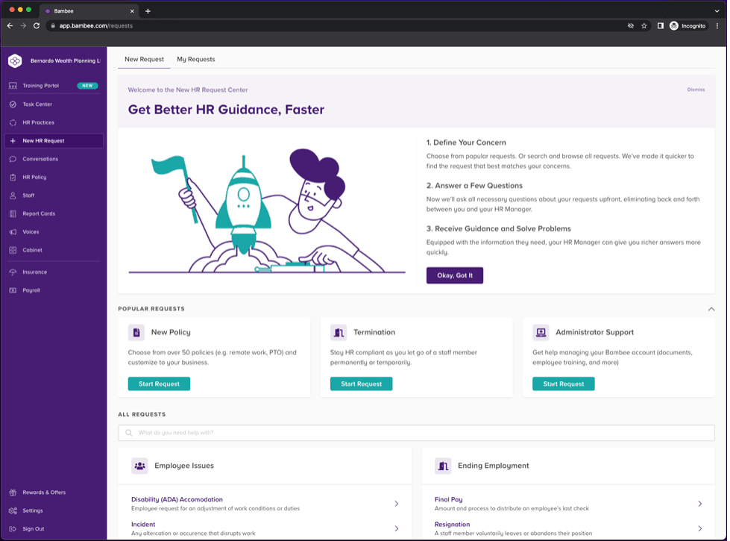This screenshot has width=730, height=541.
Task: Select the New Request tab
Action: click(144, 59)
